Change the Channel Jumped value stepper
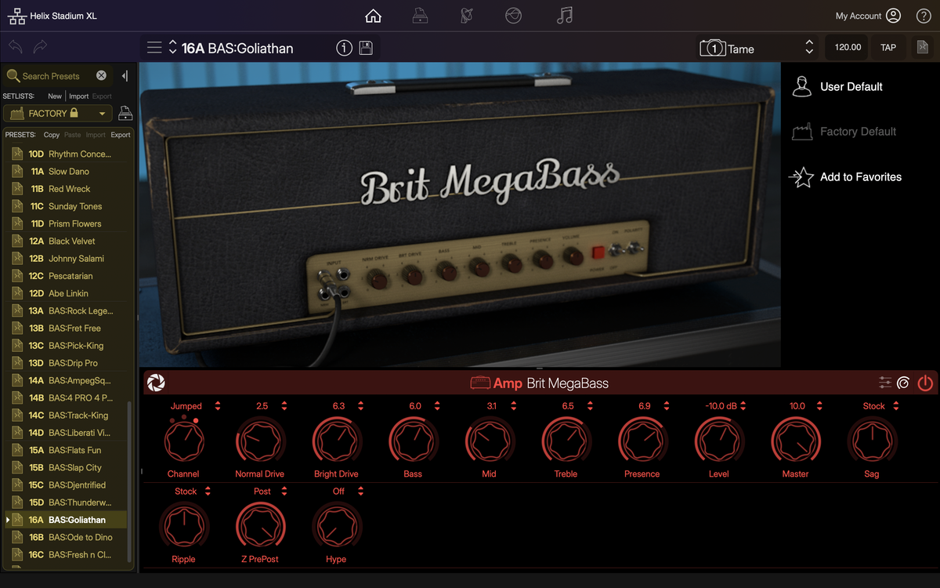 [x=218, y=406]
